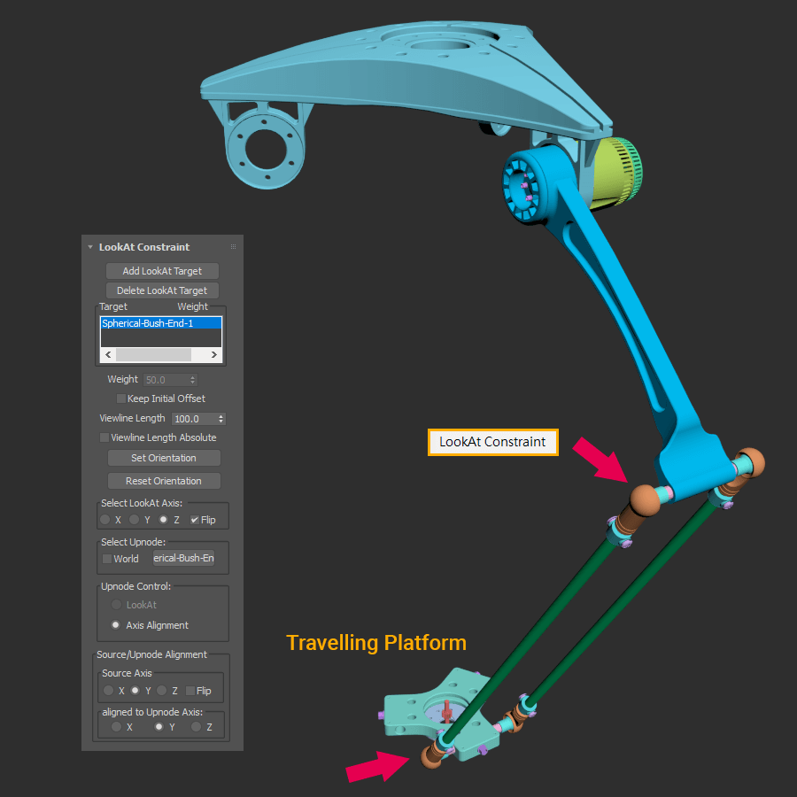Select Z as LookAt Axis
The image size is (797, 797).
(163, 520)
